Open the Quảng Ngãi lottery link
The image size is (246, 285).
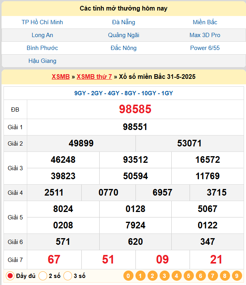click(x=123, y=35)
